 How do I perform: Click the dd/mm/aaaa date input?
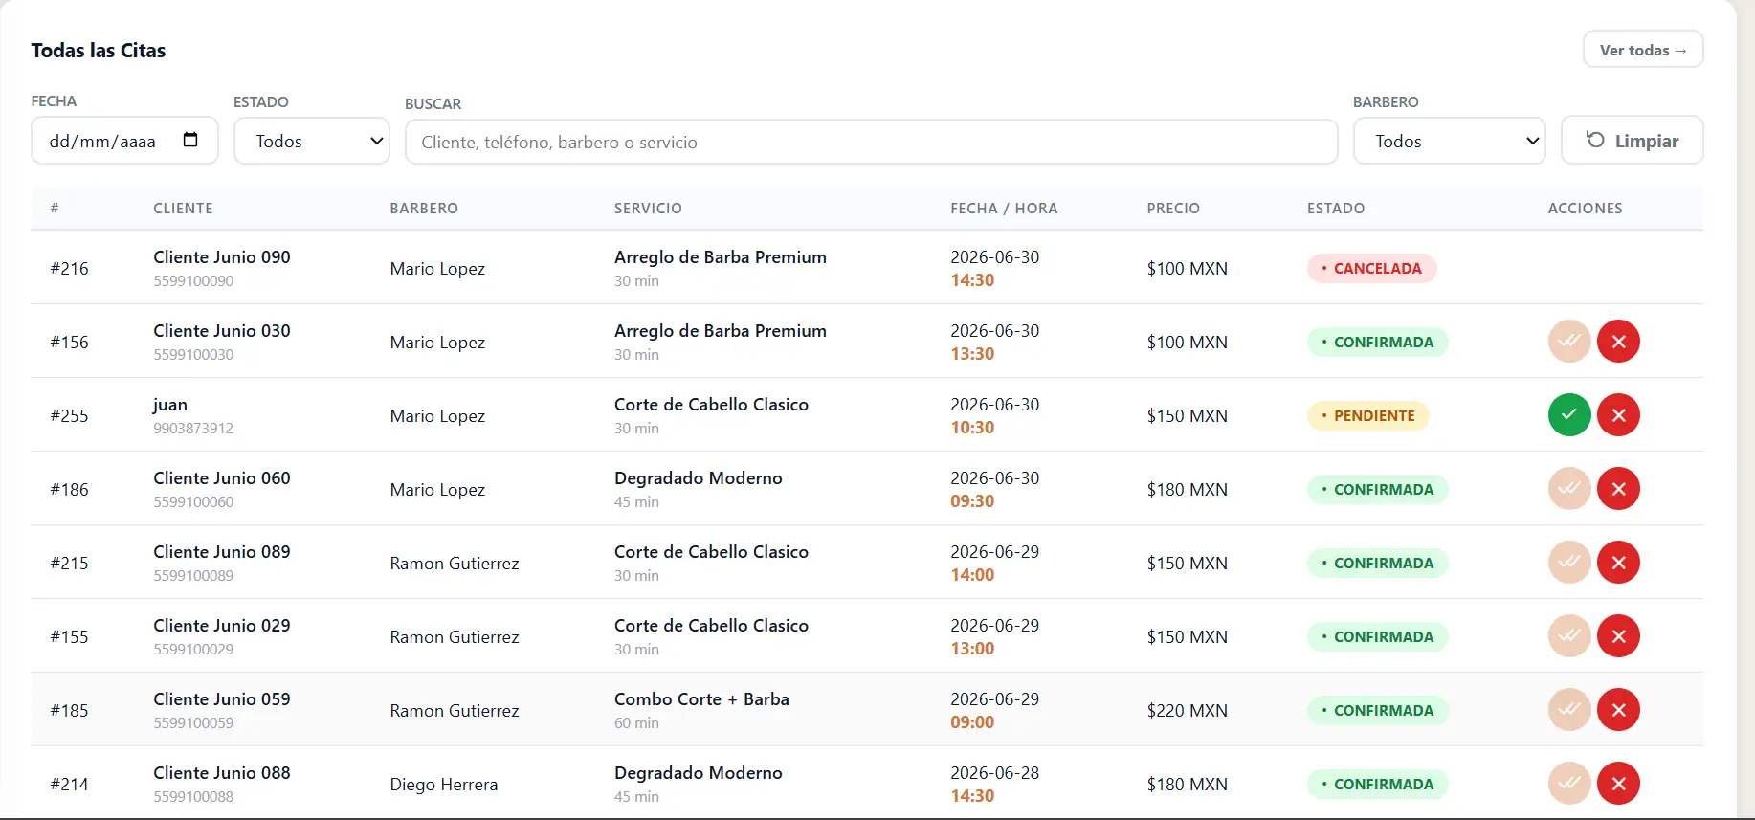tap(124, 141)
